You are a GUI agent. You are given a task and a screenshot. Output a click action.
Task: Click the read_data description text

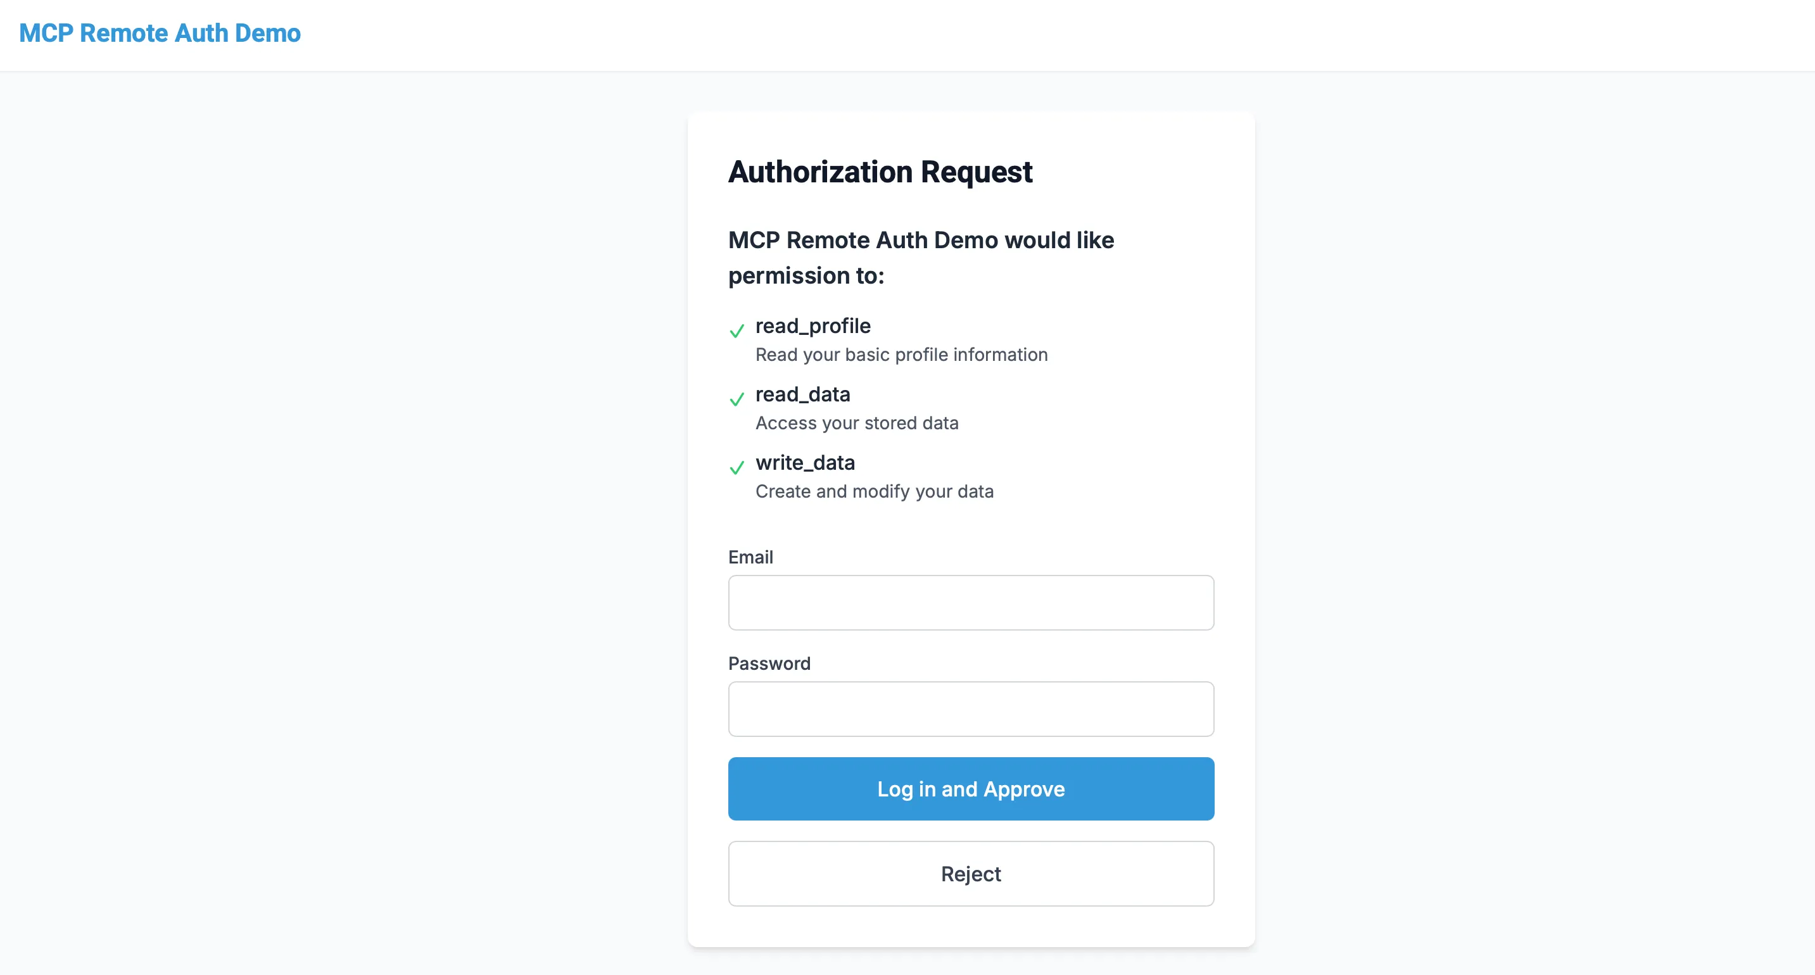[857, 423]
